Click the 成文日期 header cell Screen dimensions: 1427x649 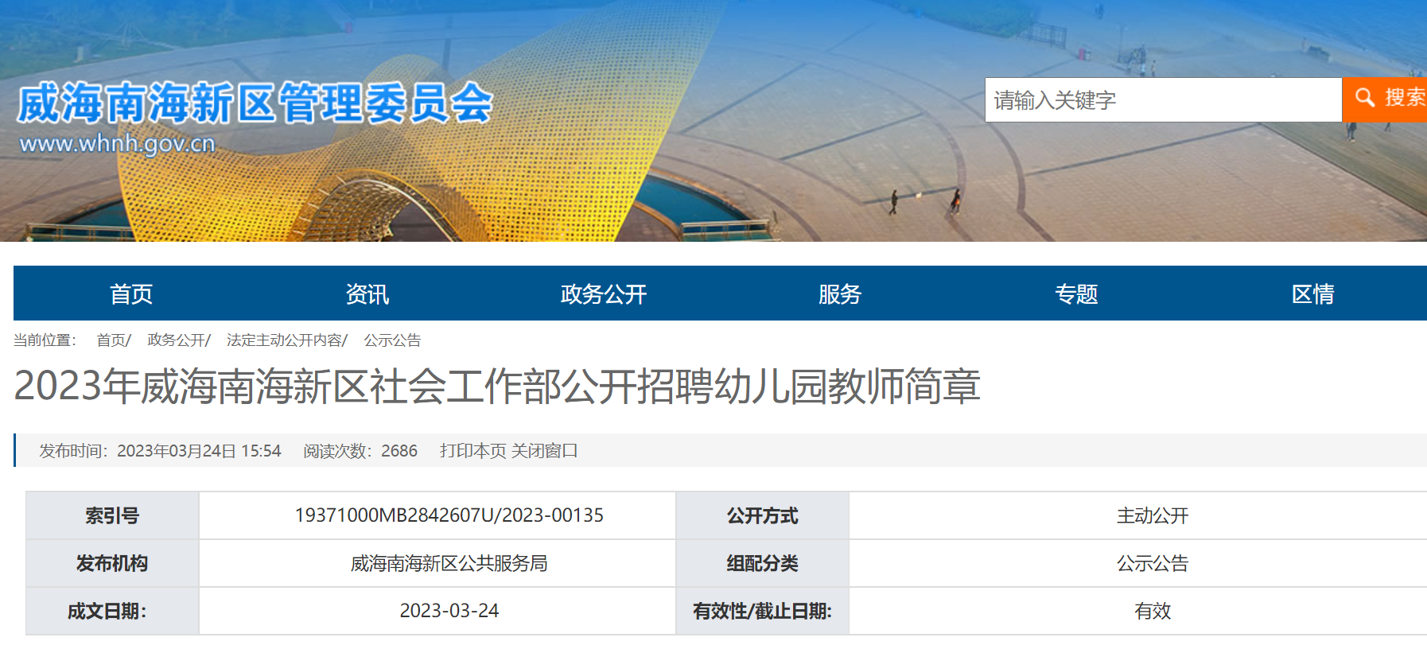tap(112, 611)
